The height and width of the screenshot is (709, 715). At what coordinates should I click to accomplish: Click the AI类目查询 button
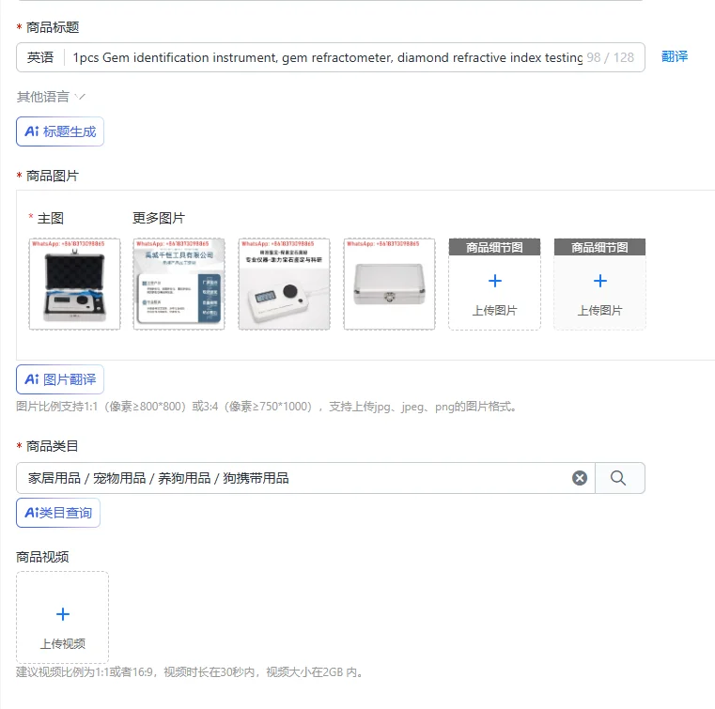coord(58,513)
